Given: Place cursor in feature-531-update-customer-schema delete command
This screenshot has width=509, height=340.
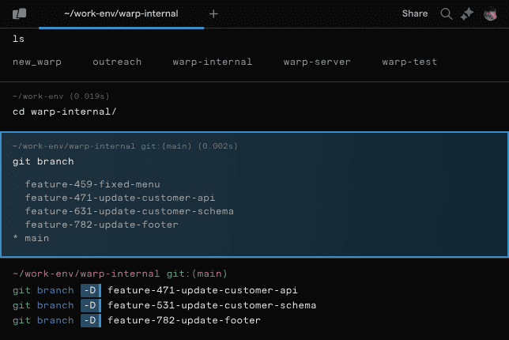Looking at the screenshot, I should (212, 305).
